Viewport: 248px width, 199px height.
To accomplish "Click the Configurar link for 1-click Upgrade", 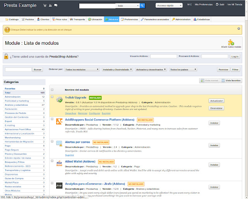I will [x=95, y=113].
